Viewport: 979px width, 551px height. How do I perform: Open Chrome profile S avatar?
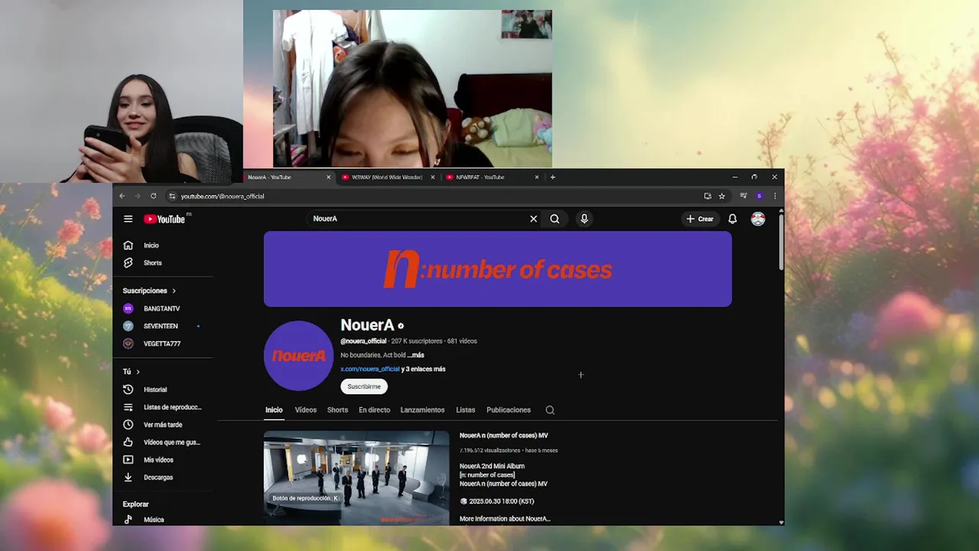pyautogui.click(x=759, y=196)
